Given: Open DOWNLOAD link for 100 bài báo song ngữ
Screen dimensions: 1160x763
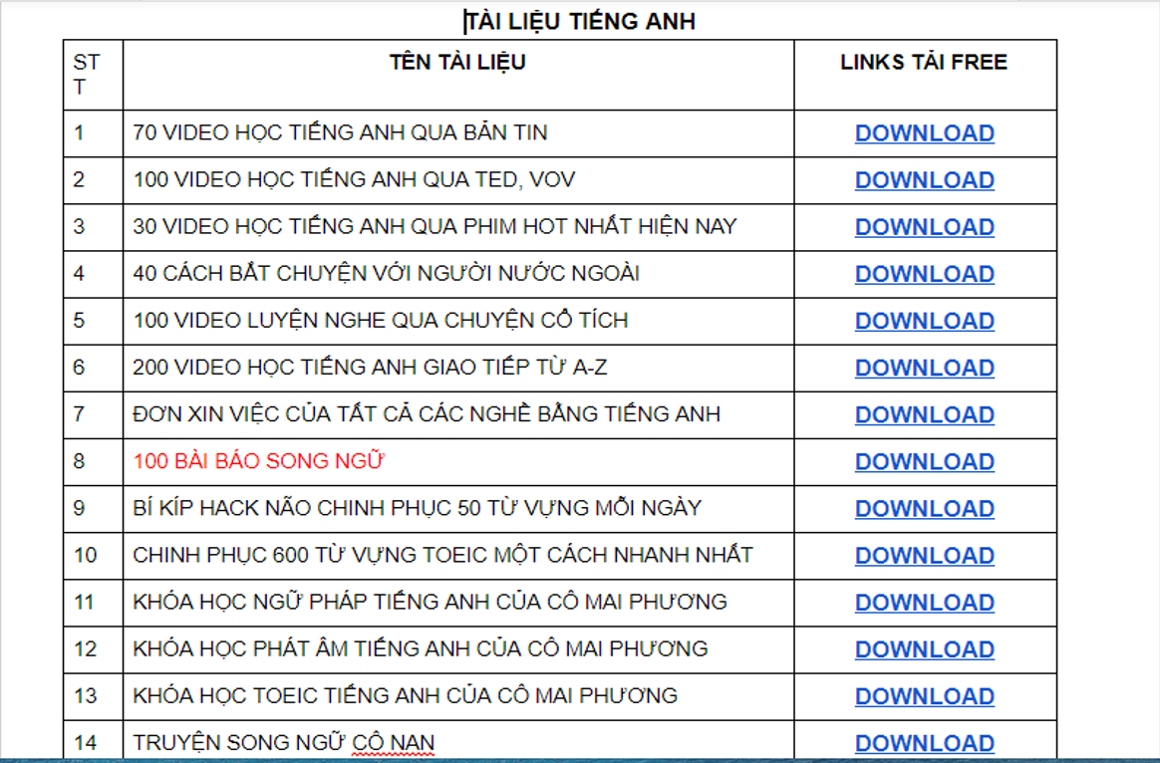Looking at the screenshot, I should tap(924, 462).
